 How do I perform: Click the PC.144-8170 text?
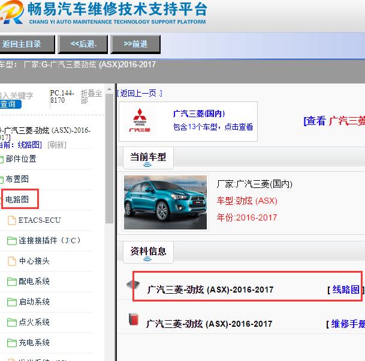[x=62, y=97]
